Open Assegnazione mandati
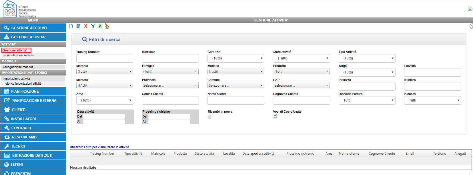 [x=18, y=67]
